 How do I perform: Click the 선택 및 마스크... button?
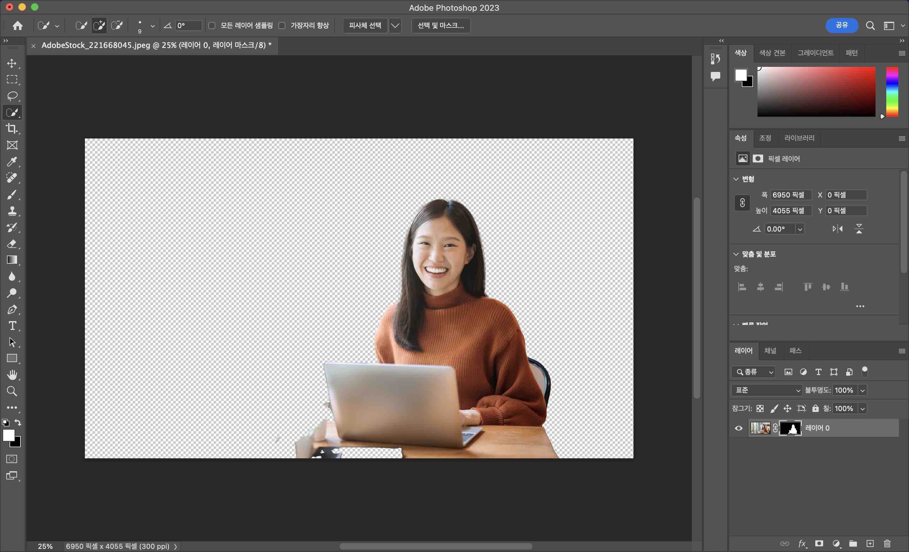click(x=441, y=26)
